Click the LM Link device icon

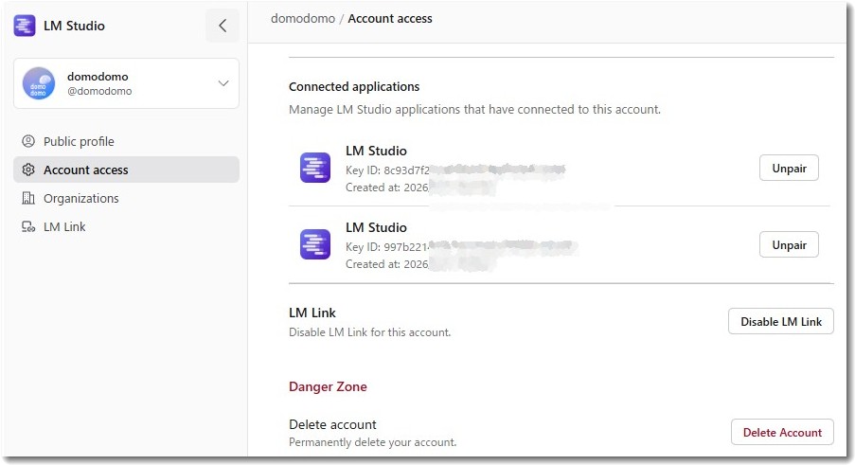(x=28, y=226)
